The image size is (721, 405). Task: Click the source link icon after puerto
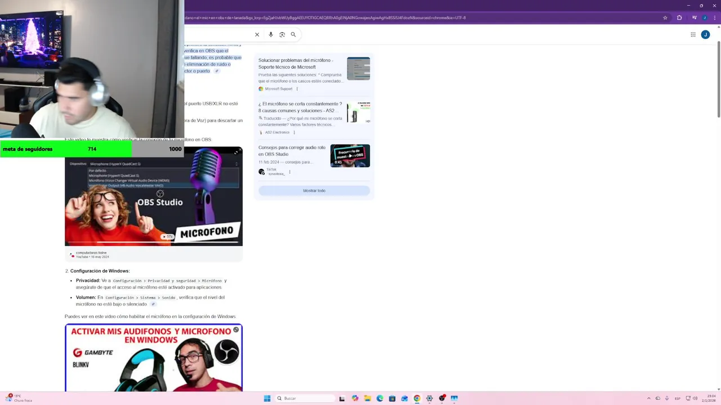point(216,71)
